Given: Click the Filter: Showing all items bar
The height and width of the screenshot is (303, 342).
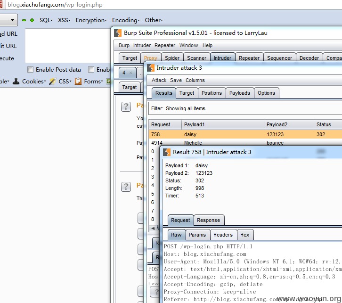Looking at the screenshot, I should pyautogui.click(x=245, y=109).
